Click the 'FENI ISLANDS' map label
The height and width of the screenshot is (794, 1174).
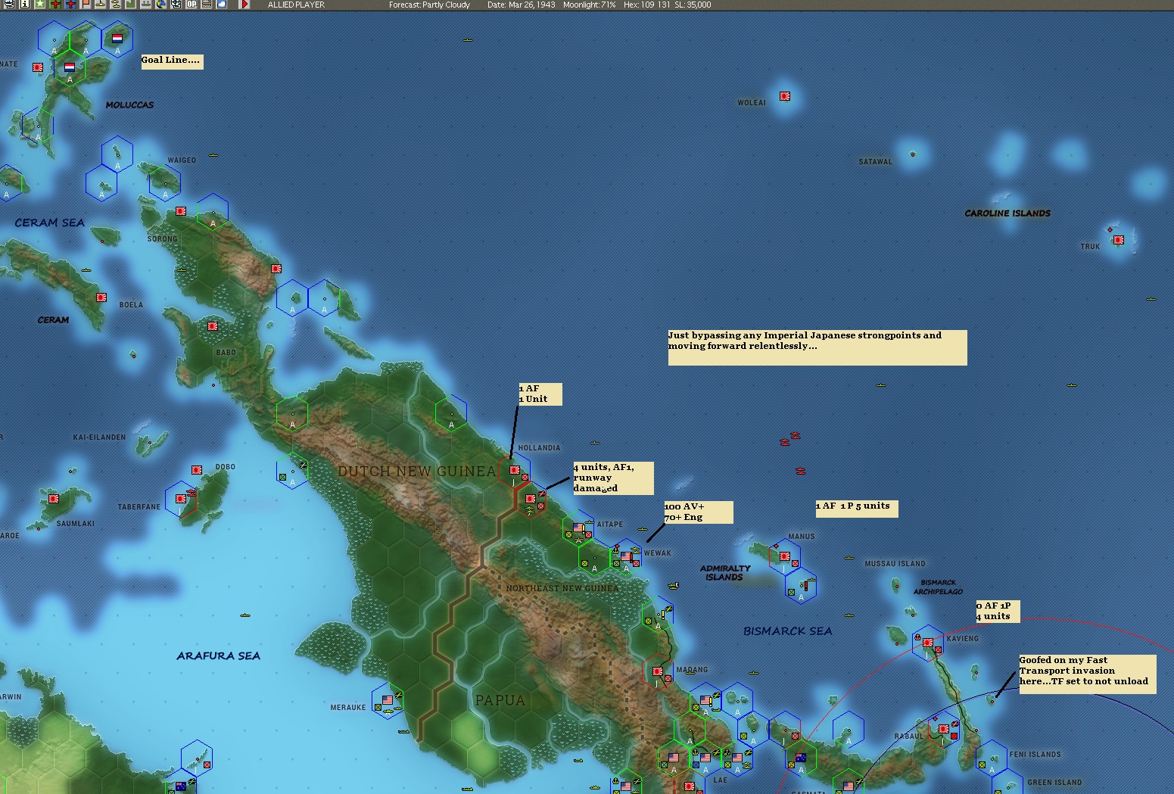click(1035, 755)
